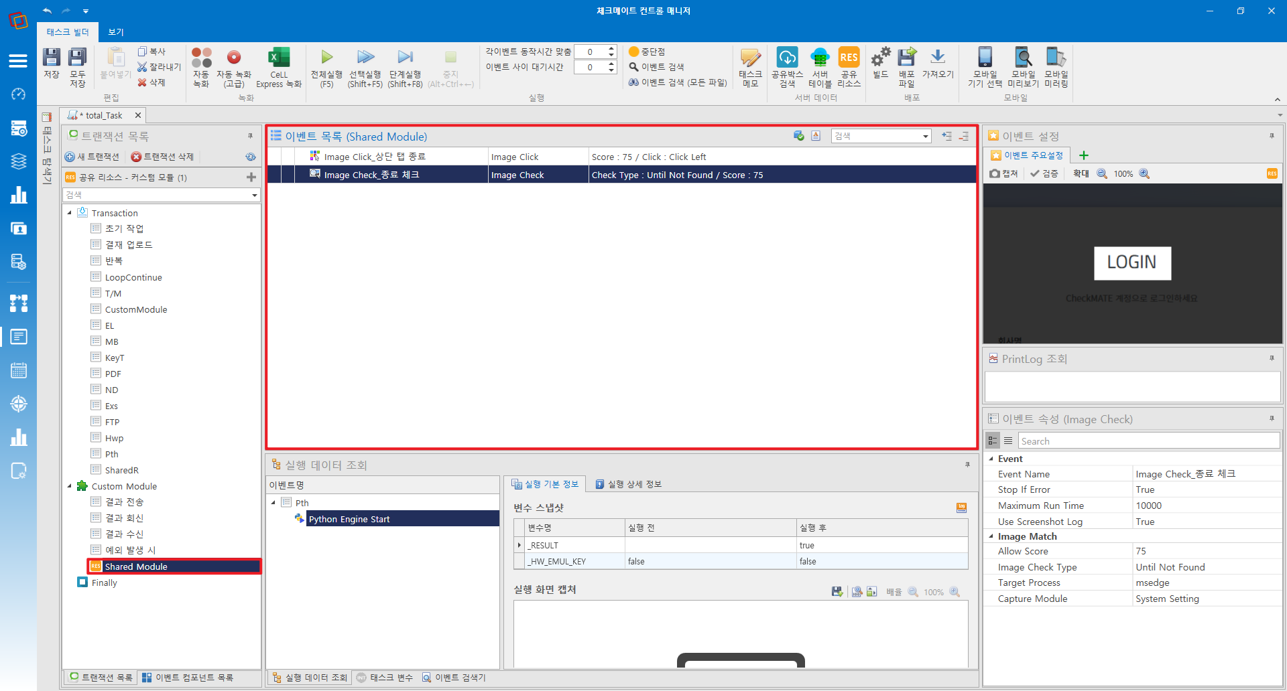
Task: Collapse the Transaction tree node
Action: point(70,213)
